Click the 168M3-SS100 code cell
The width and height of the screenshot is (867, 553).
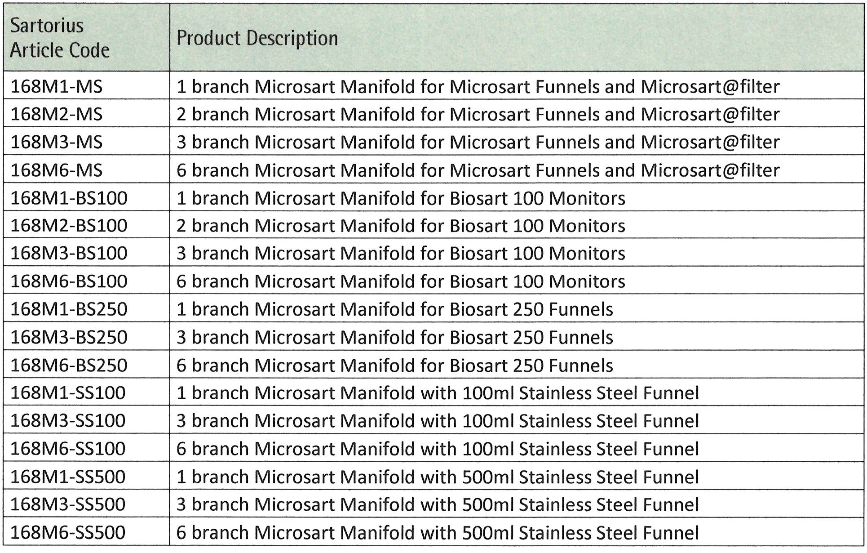68,421
